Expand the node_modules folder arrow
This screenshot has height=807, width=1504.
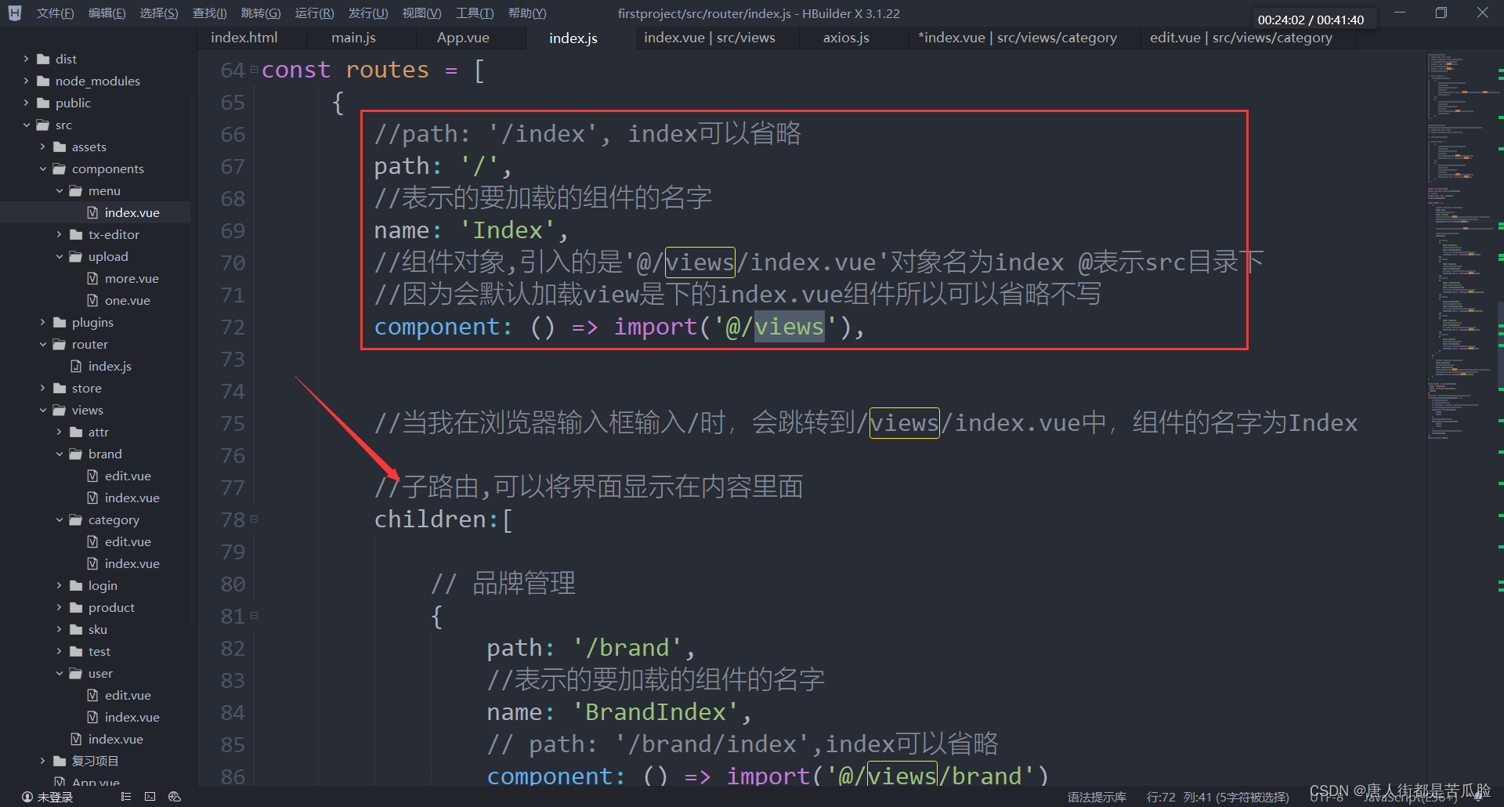point(26,81)
